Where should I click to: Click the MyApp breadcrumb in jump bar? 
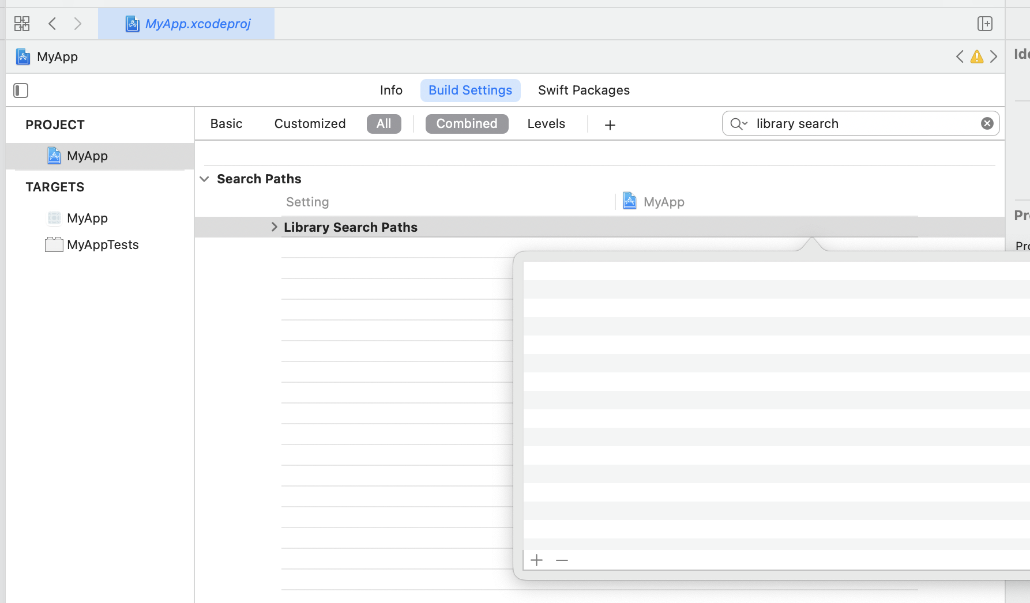[x=57, y=56]
